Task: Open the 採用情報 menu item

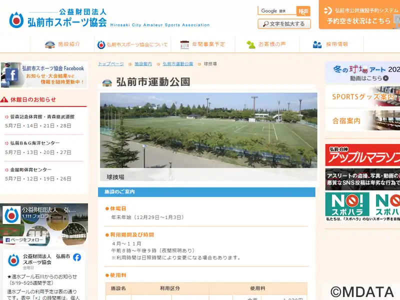Action: point(331,44)
